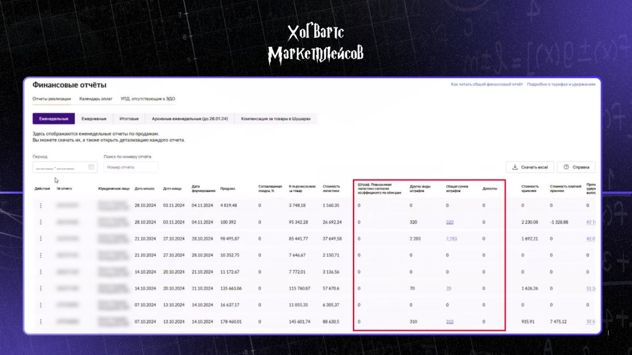The height and width of the screenshot is (355, 632).
Task: Click three-dot menu for 178 460,01 sales row
Action: (x=40, y=322)
